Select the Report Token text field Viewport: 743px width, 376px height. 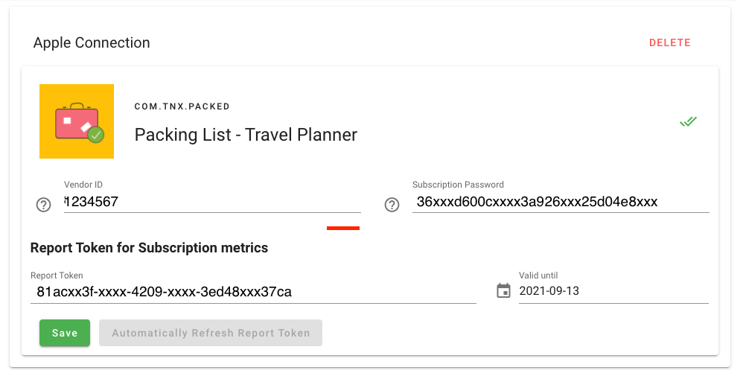click(x=253, y=292)
